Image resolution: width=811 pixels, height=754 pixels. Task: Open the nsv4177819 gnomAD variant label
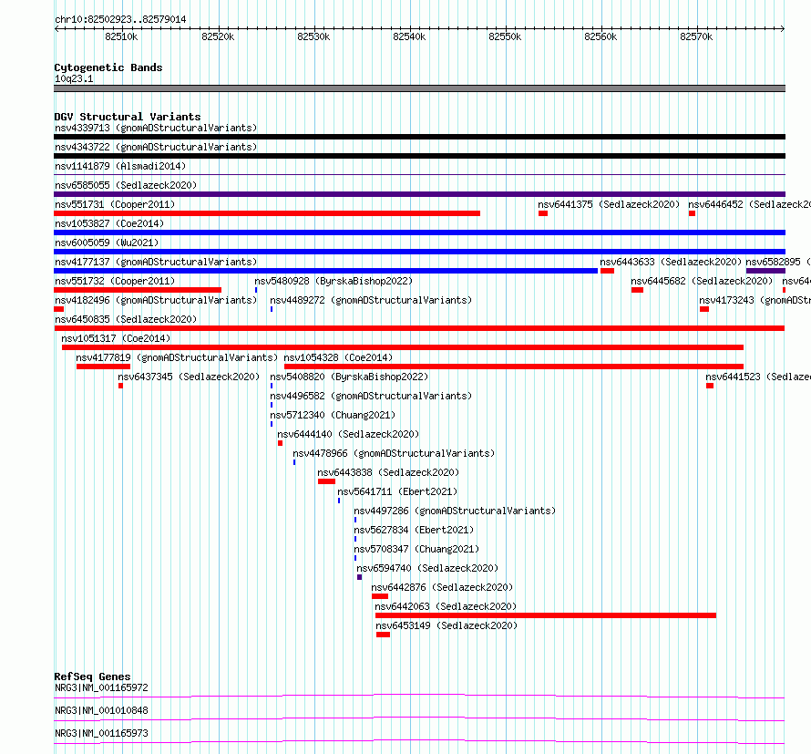click(x=177, y=357)
